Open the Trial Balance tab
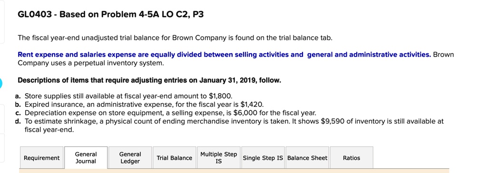Viewport: 487px width, 173px height. click(174, 158)
